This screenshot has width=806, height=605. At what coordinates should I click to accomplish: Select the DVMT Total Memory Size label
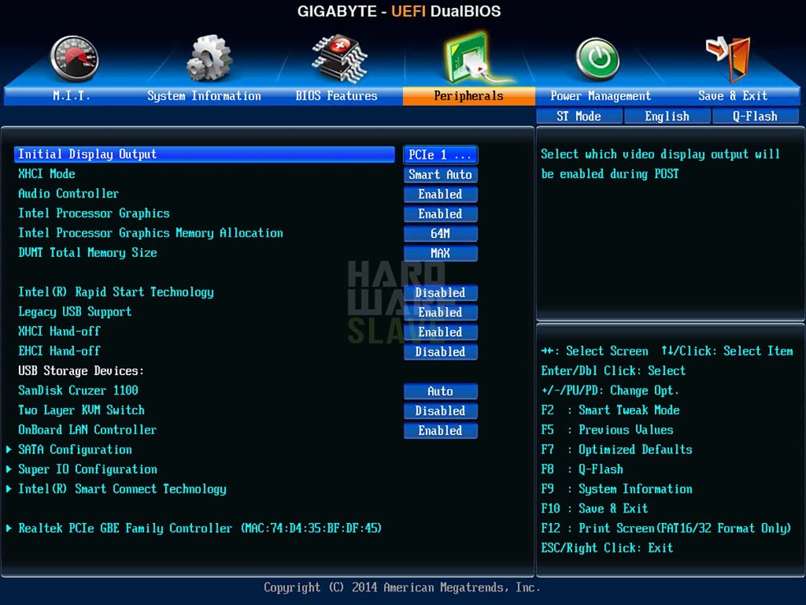[x=87, y=253]
